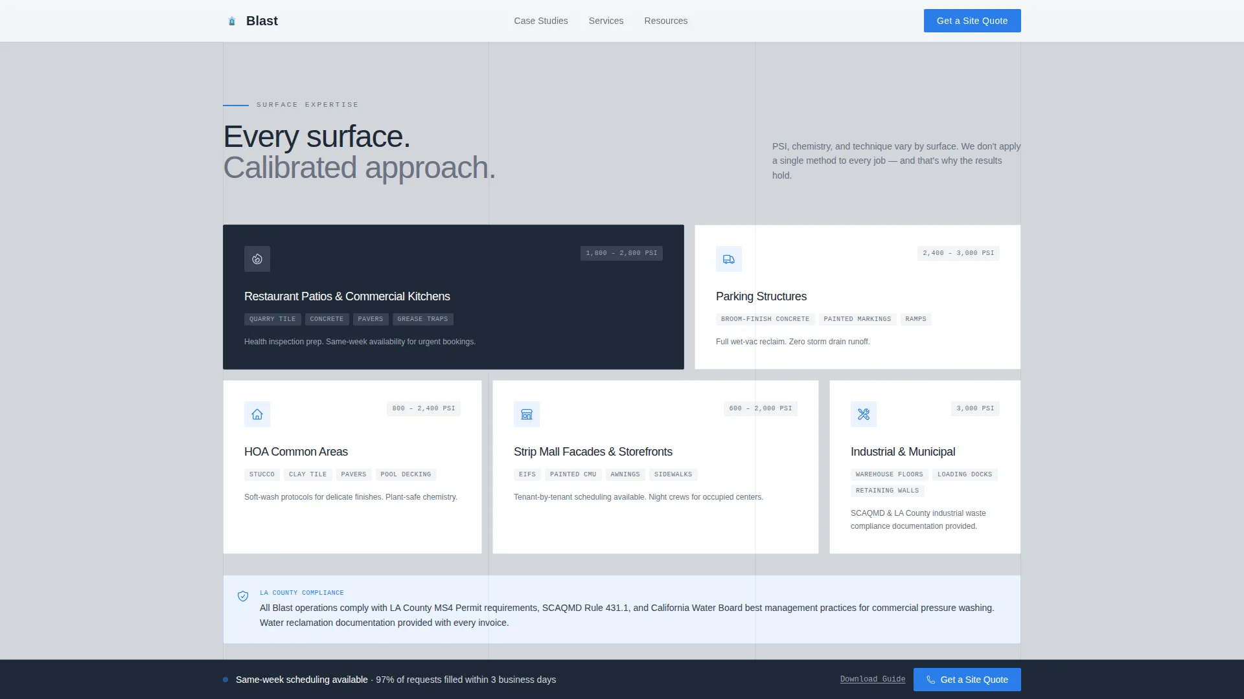Image resolution: width=1244 pixels, height=699 pixels.
Task: Click the 800 – 2,400 PSI badge
Action: click(424, 408)
